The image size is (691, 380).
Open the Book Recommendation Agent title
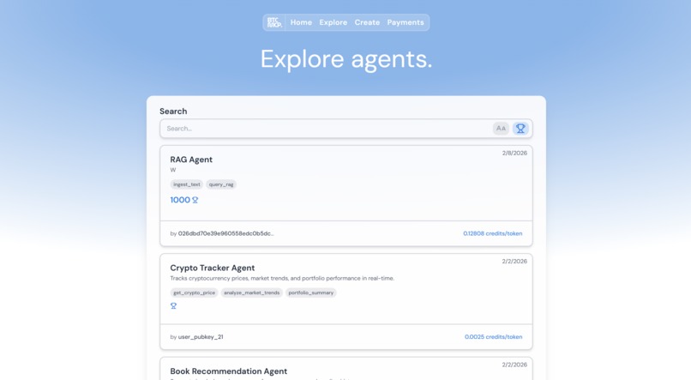229,371
